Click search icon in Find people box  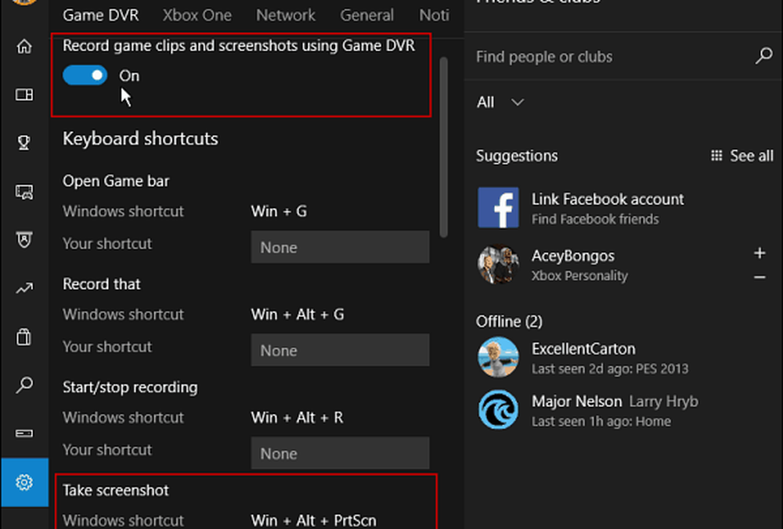763,56
